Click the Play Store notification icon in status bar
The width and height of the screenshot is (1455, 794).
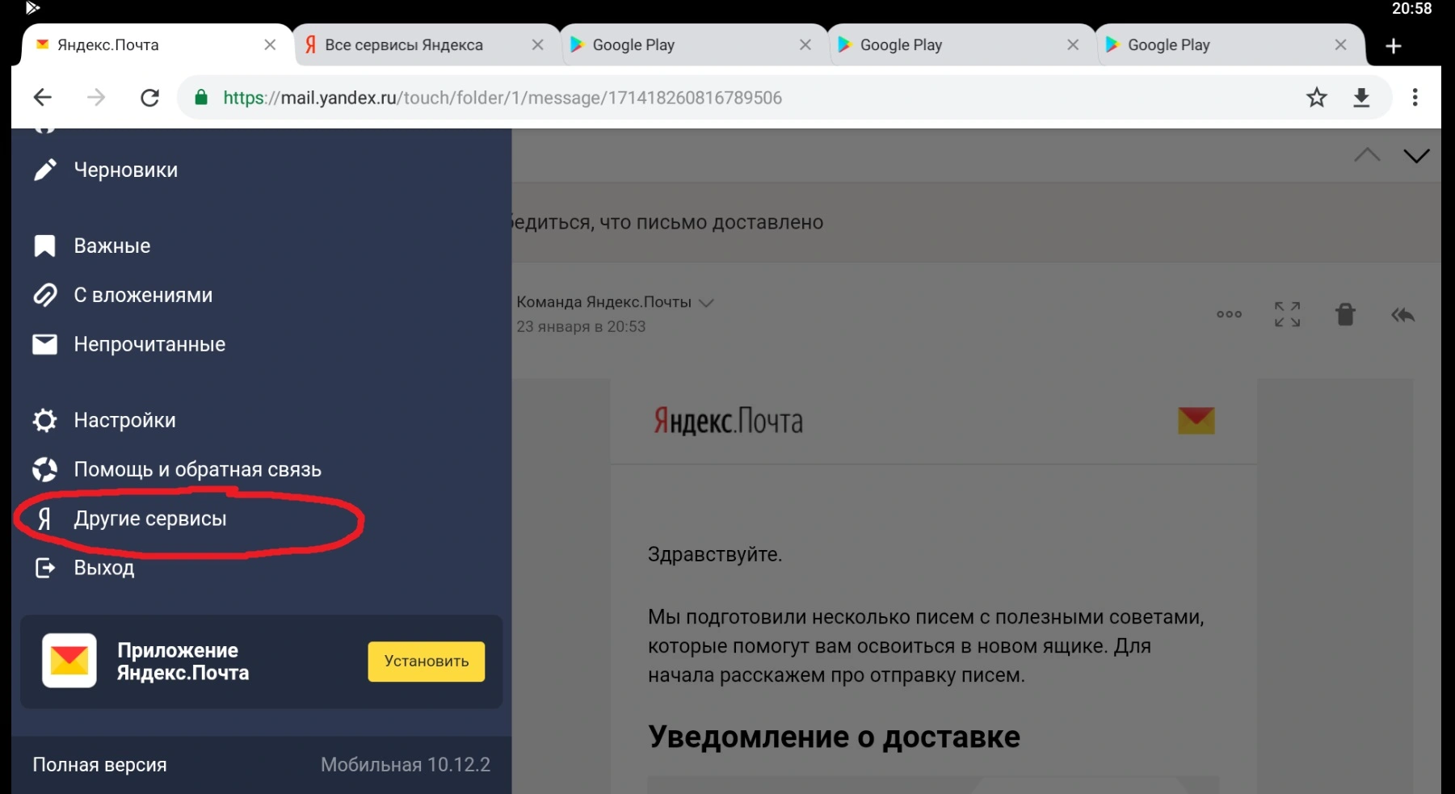pyautogui.click(x=32, y=8)
